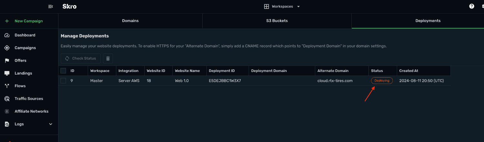
Task: Open the help question mark icon
Action: point(472,6)
